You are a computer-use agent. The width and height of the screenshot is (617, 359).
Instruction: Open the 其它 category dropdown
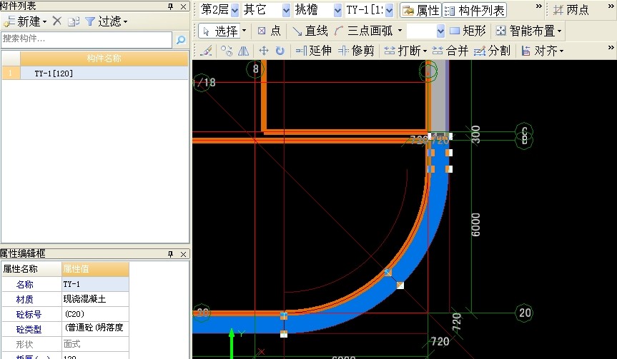(x=287, y=10)
